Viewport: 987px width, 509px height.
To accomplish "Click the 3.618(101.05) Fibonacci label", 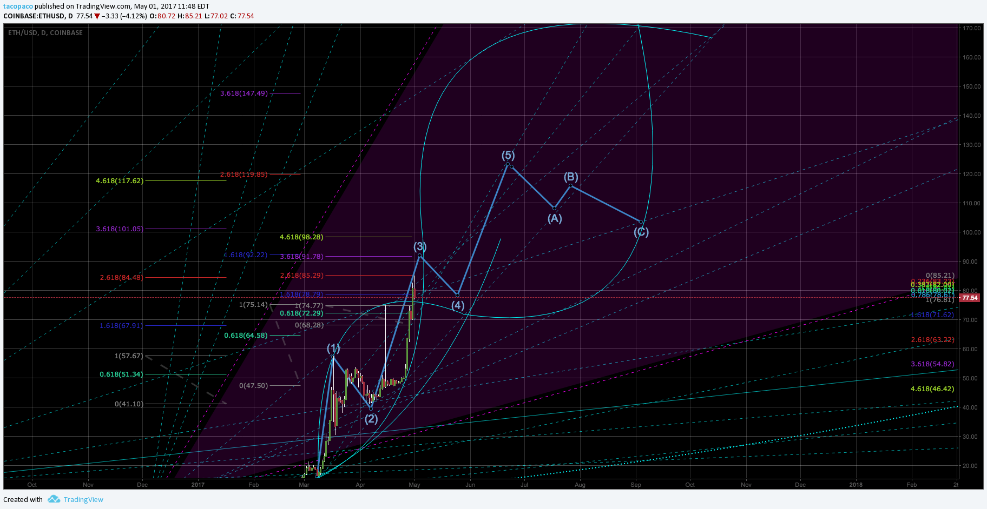I will pos(120,229).
